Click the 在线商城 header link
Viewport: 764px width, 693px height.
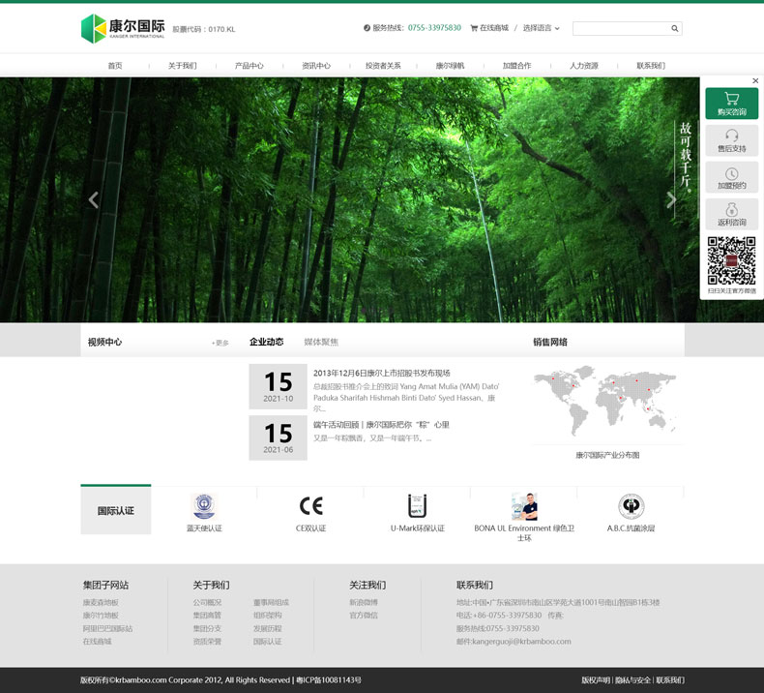point(494,28)
